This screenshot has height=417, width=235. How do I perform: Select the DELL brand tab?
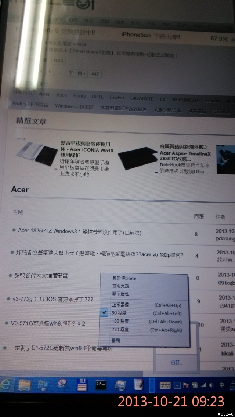(x=97, y=97)
